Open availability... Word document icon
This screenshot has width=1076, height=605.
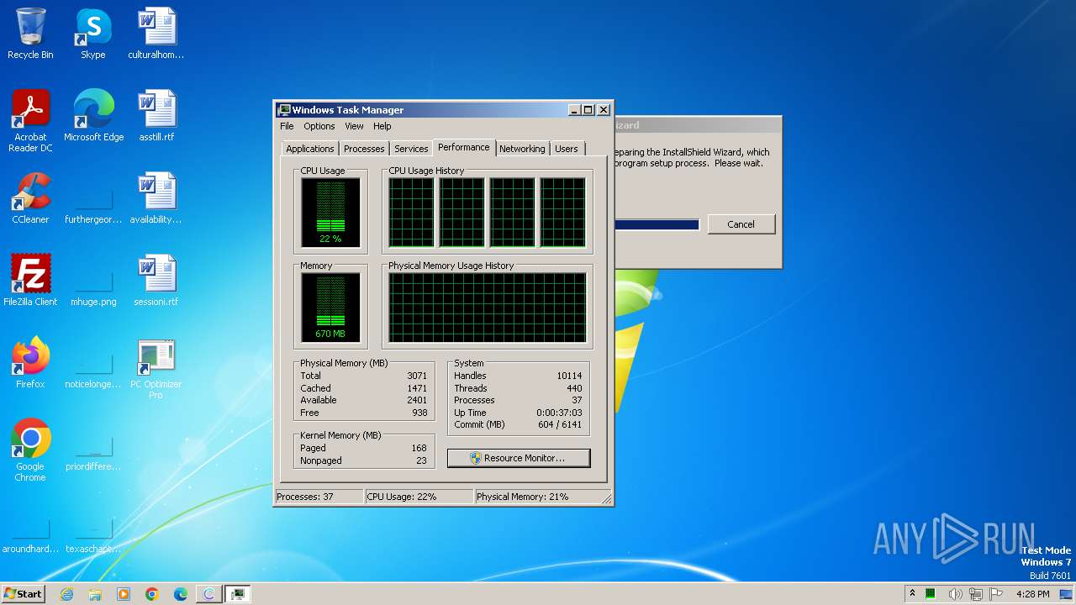[156, 198]
